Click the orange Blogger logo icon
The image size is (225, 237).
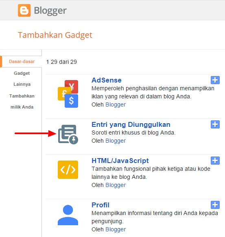coord(24,11)
